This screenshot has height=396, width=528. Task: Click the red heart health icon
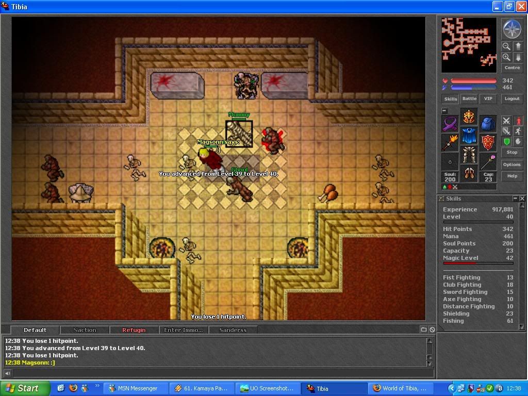[445, 81]
